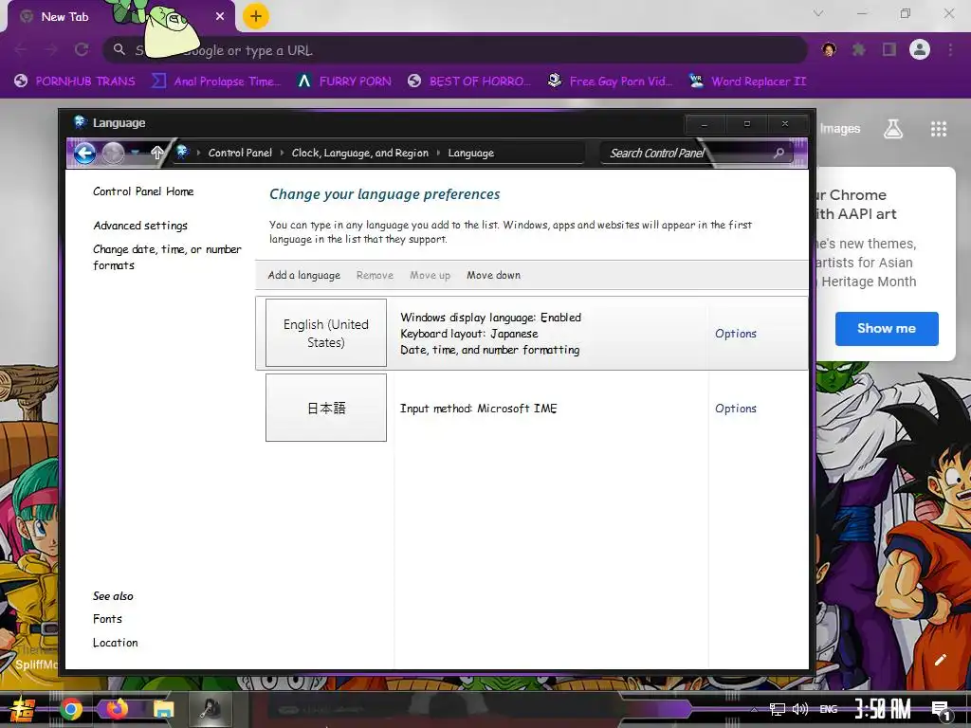The image size is (971, 728).
Task: Open Chrome tab search chevron
Action: click(x=818, y=13)
